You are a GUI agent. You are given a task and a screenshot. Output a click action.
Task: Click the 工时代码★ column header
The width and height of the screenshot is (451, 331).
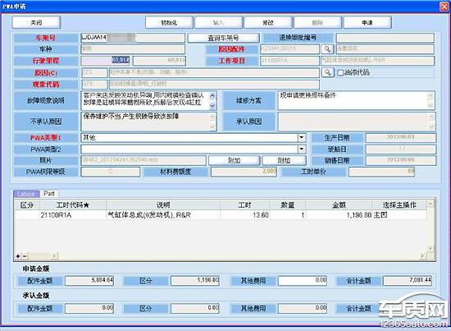73,205
